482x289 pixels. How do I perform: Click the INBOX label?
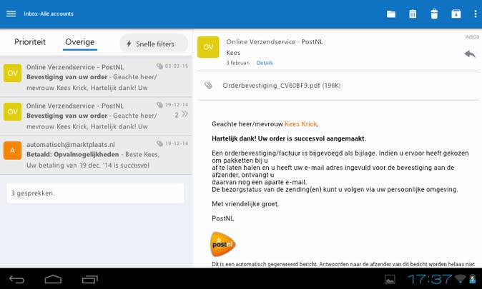[x=472, y=37]
